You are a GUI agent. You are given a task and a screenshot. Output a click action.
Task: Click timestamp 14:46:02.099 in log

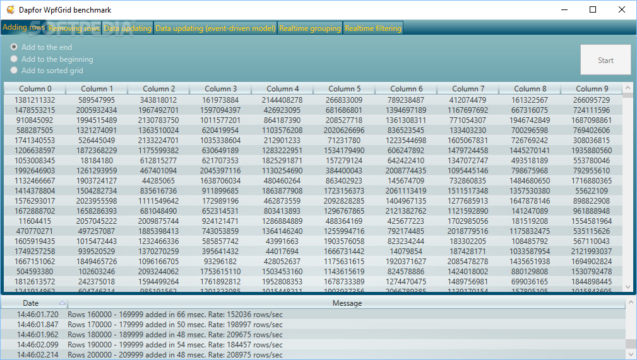click(x=38, y=345)
